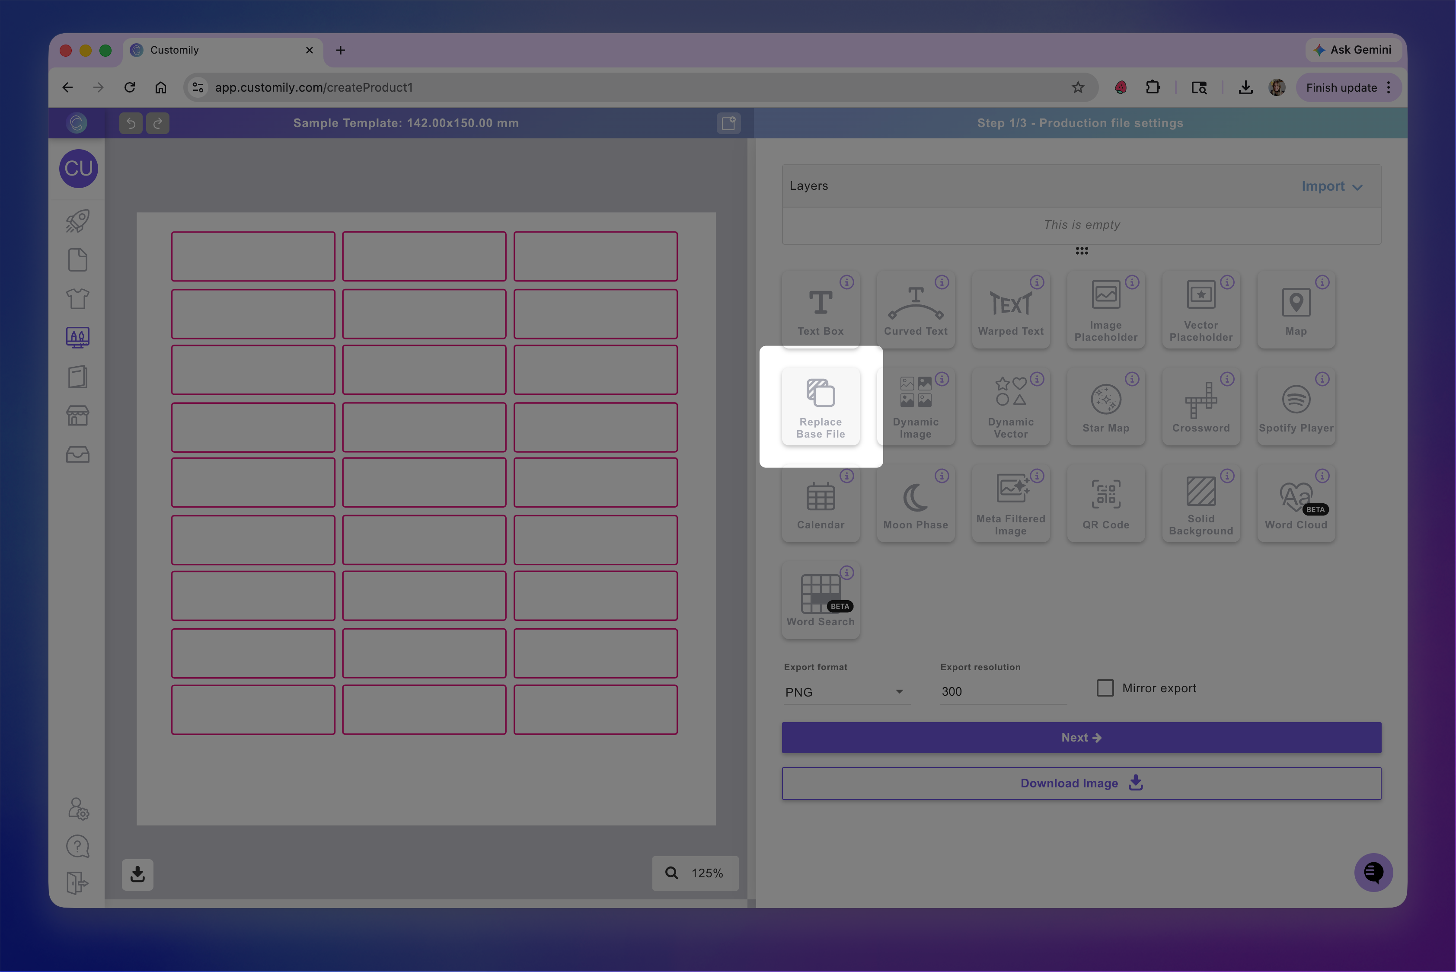Add a Dynamic Image element
1456x972 pixels.
pyautogui.click(x=916, y=406)
